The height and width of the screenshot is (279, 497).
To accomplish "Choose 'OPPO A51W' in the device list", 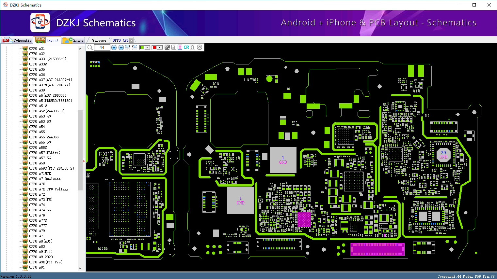I will coord(38,106).
